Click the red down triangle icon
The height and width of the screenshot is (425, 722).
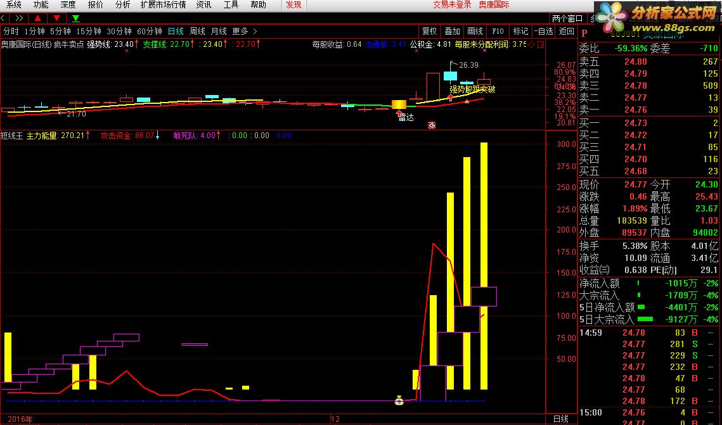56,18
